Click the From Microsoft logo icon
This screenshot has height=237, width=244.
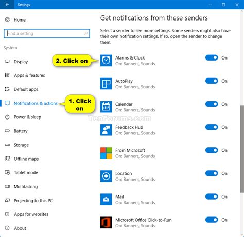(106, 153)
